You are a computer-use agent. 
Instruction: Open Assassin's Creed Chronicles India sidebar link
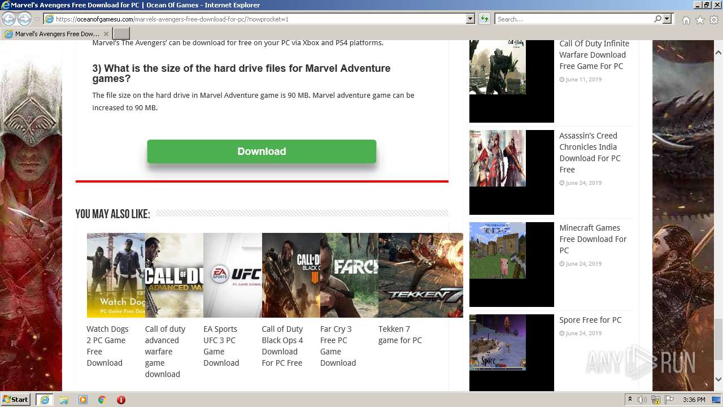(x=590, y=153)
